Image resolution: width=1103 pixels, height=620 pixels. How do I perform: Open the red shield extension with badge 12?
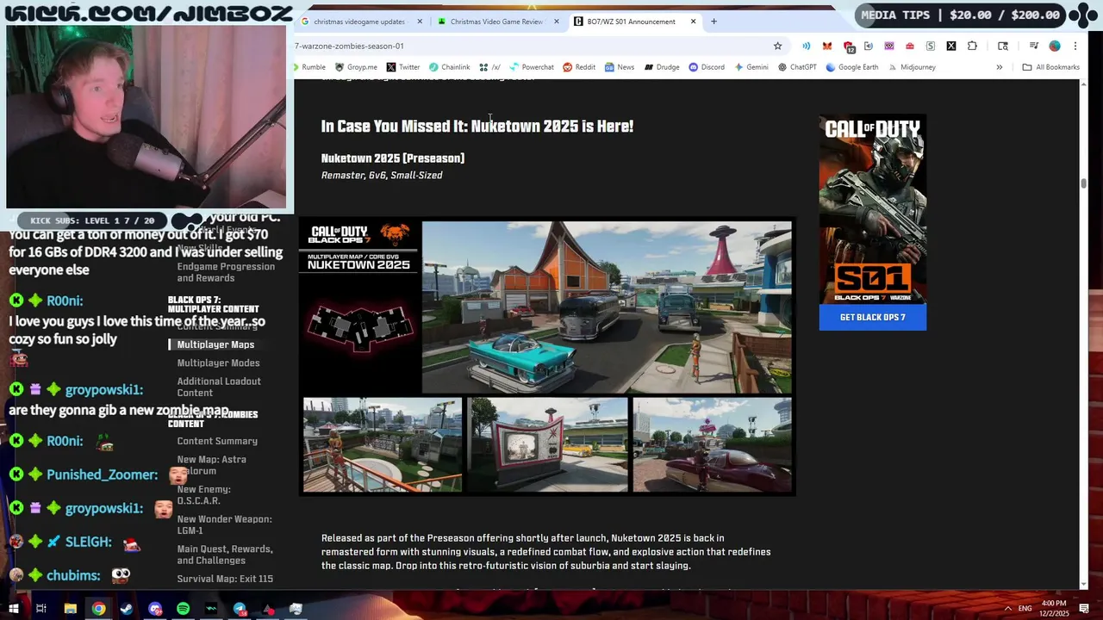pos(849,46)
